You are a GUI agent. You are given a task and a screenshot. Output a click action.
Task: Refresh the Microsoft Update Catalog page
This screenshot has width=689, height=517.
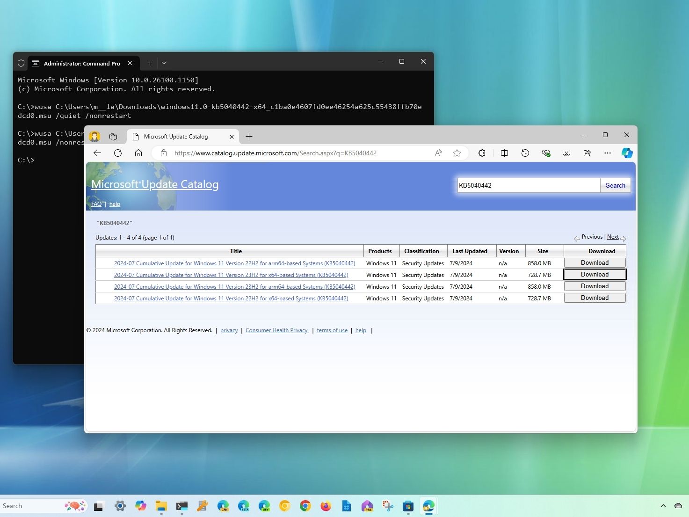[118, 153]
